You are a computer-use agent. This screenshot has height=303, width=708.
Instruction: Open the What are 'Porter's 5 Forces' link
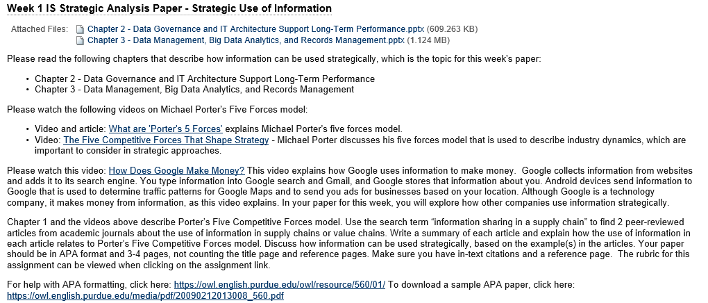[166, 129]
